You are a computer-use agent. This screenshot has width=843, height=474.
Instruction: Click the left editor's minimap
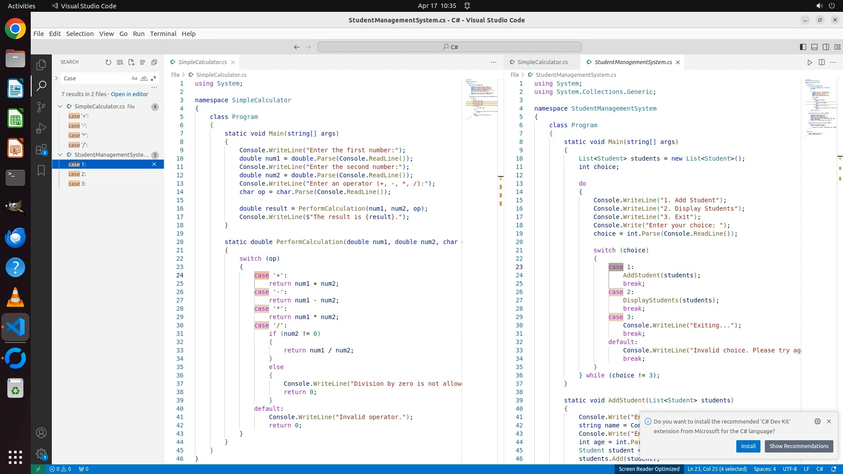click(481, 101)
